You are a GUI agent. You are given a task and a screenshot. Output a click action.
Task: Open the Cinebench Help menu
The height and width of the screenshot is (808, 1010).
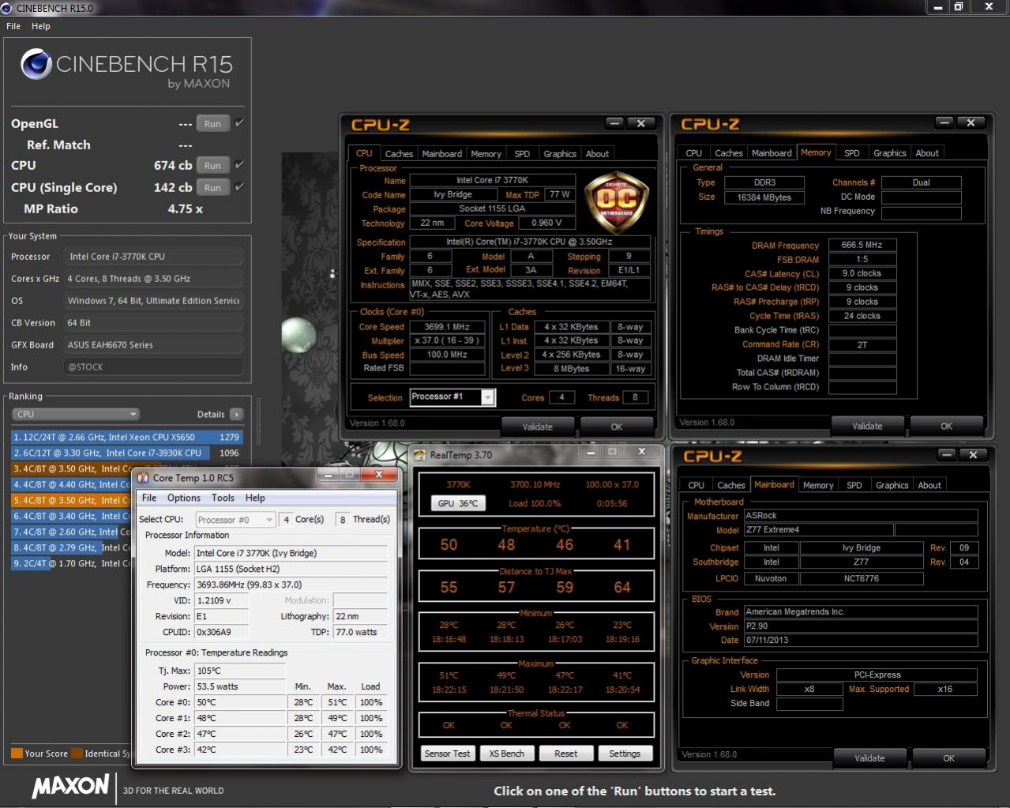pyautogui.click(x=41, y=26)
